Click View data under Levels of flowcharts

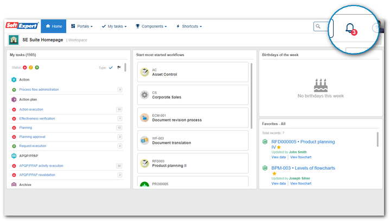(x=279, y=183)
